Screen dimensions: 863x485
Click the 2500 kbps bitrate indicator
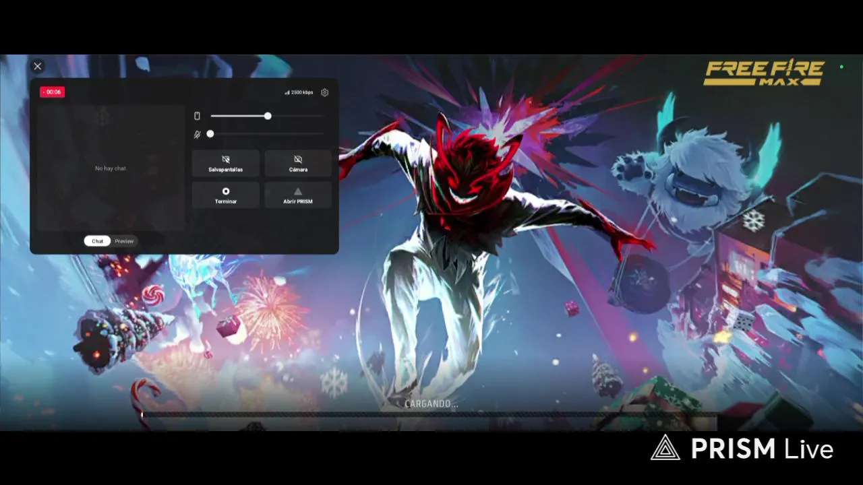click(299, 92)
